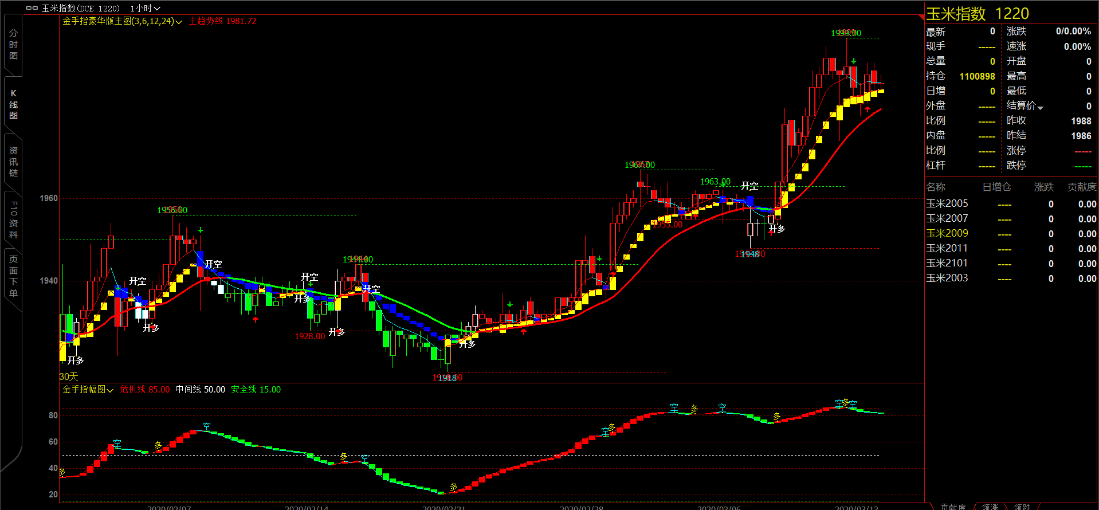
Task: Select the 贡献度 bottom tab
Action: point(953,507)
